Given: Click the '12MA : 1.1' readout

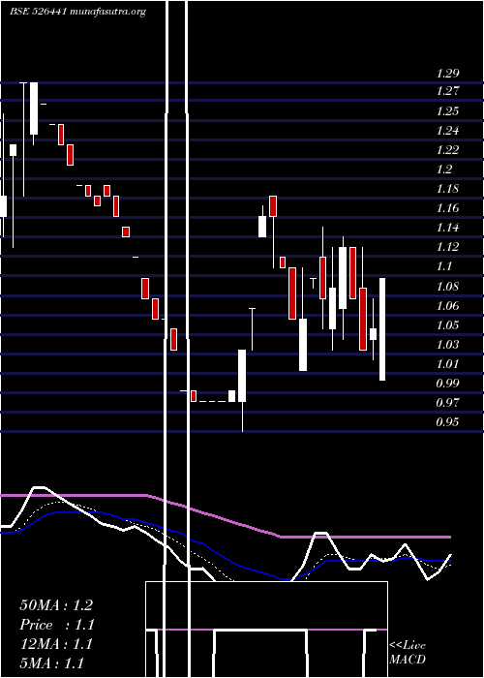Looking at the screenshot, I should coord(56,644).
